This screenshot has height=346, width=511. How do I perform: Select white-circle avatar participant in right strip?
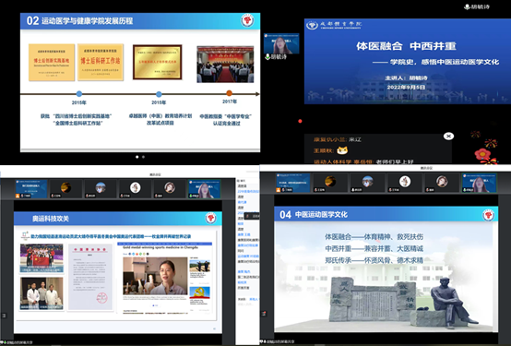click(x=405, y=182)
